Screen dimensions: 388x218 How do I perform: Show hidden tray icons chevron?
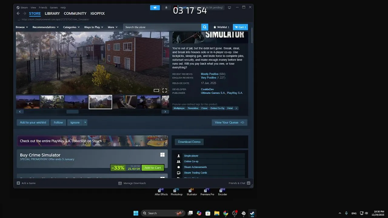340,213
